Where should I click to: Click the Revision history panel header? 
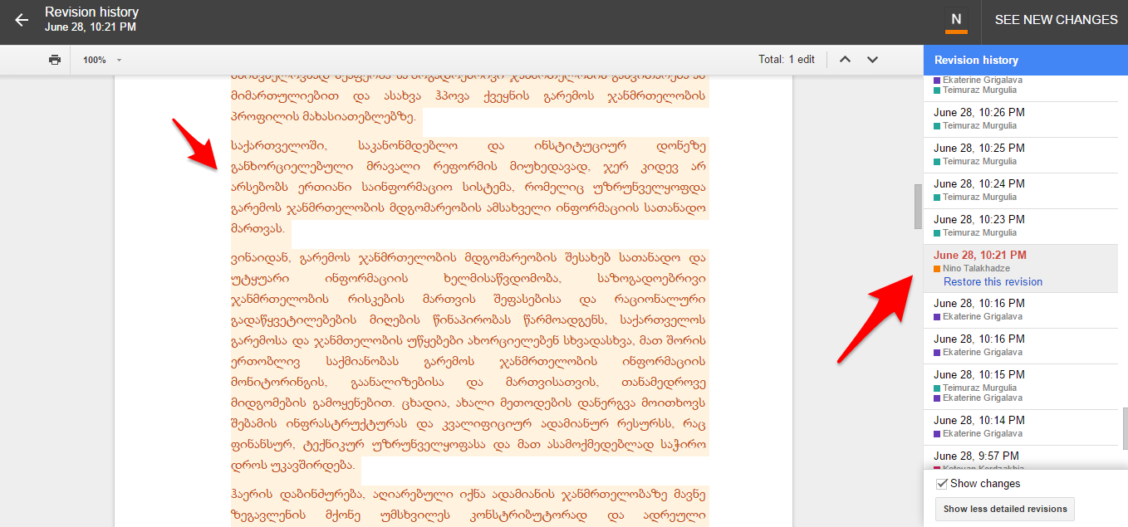point(976,61)
